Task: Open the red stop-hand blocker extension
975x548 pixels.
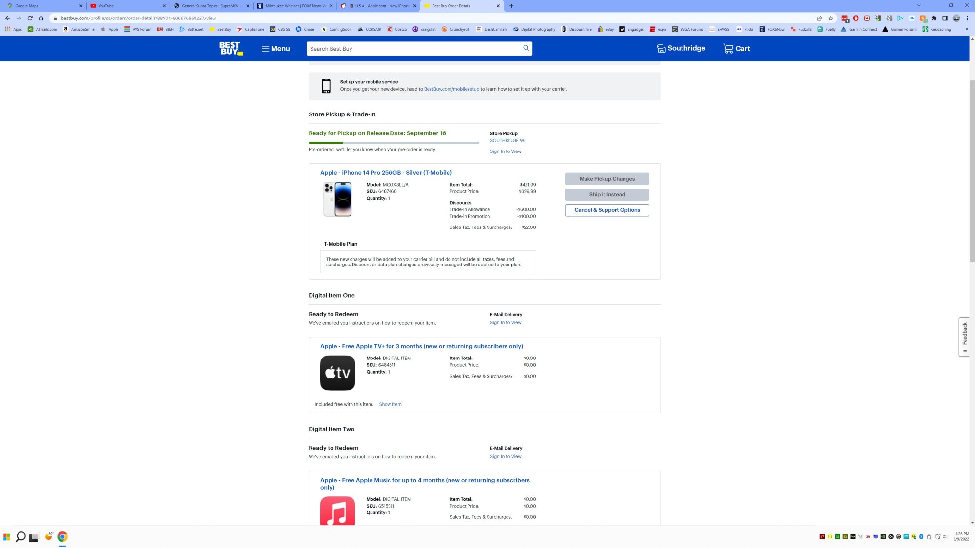Action: coord(856,18)
